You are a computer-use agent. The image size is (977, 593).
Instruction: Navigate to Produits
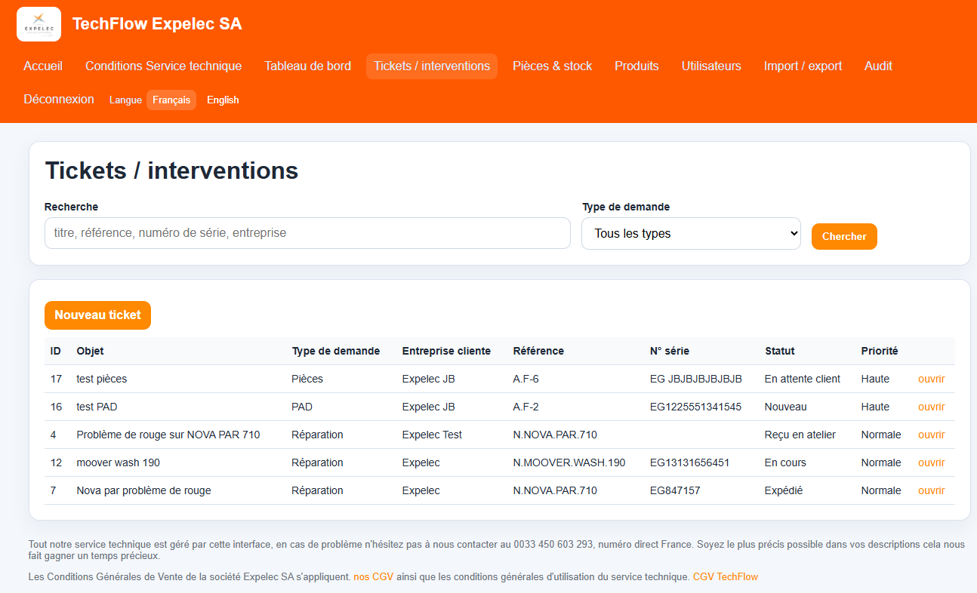[x=636, y=66]
